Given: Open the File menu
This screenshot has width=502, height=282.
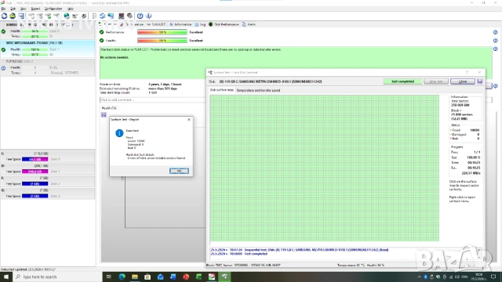Looking at the screenshot, I should (x=3, y=9).
